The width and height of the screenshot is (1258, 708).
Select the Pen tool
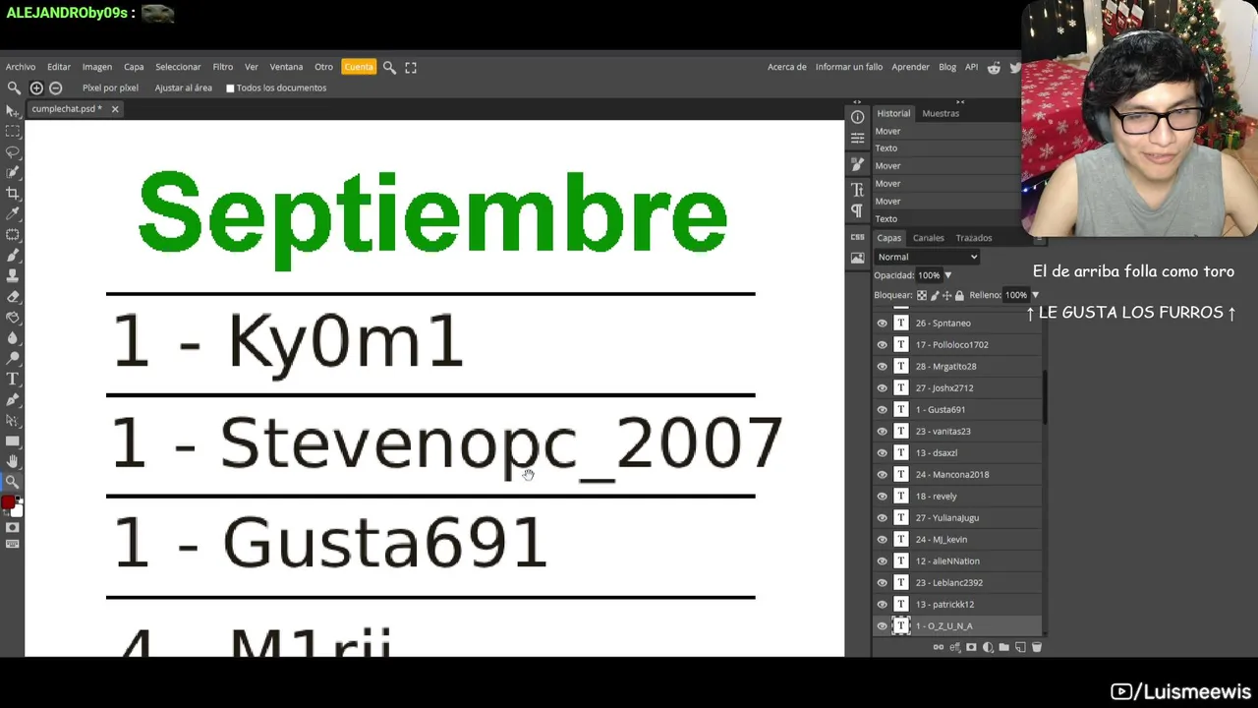pos(12,399)
